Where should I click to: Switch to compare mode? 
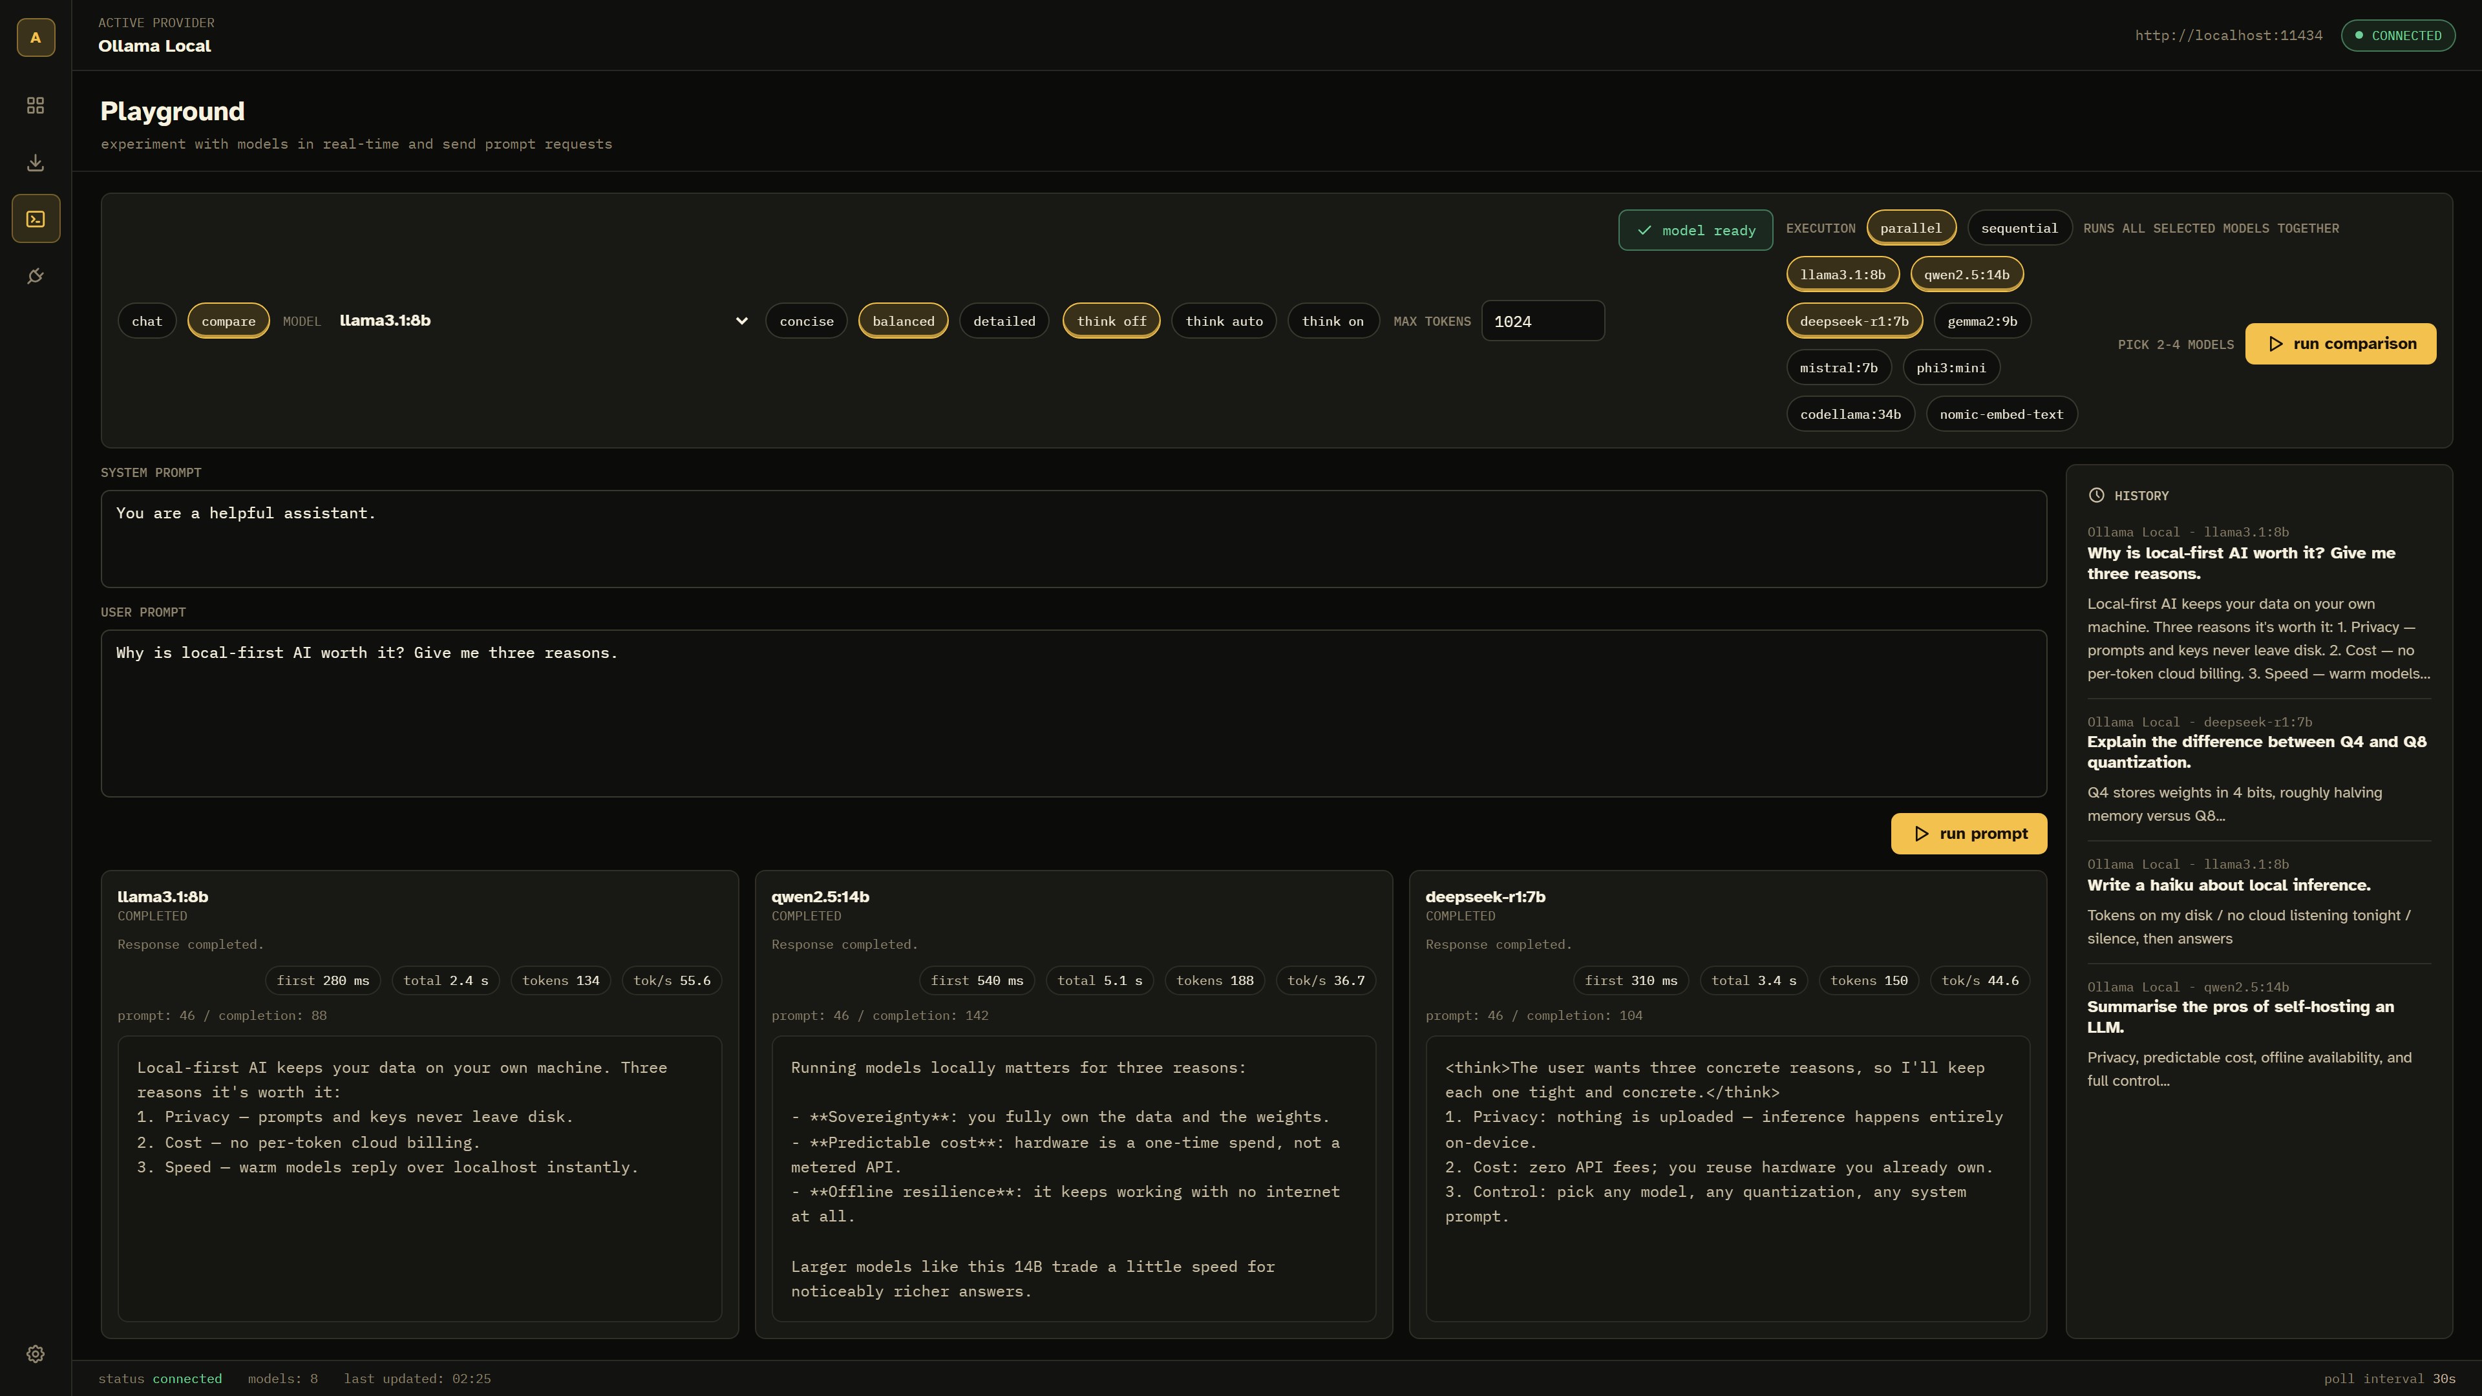click(x=228, y=321)
